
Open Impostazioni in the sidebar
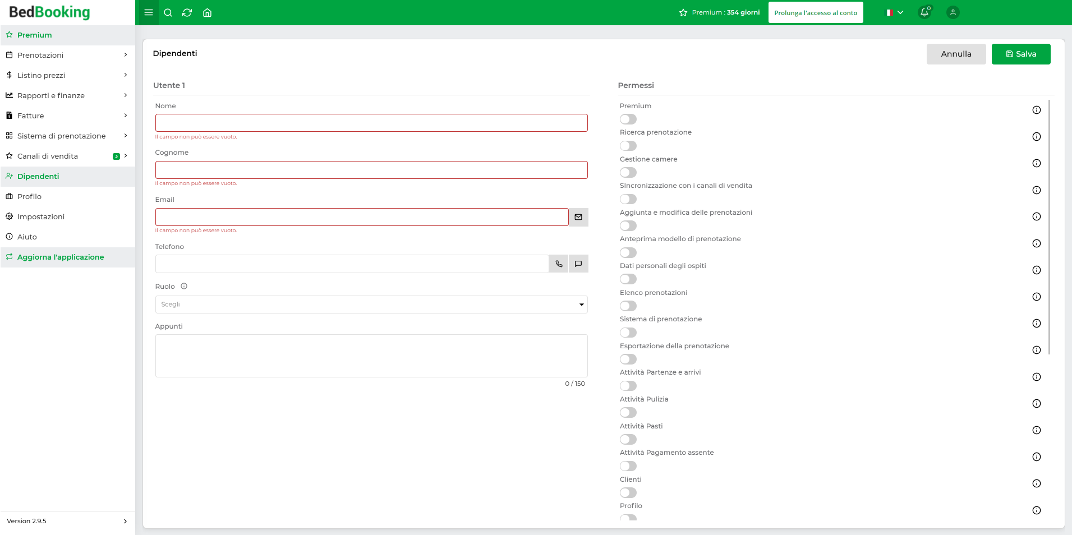(68, 216)
